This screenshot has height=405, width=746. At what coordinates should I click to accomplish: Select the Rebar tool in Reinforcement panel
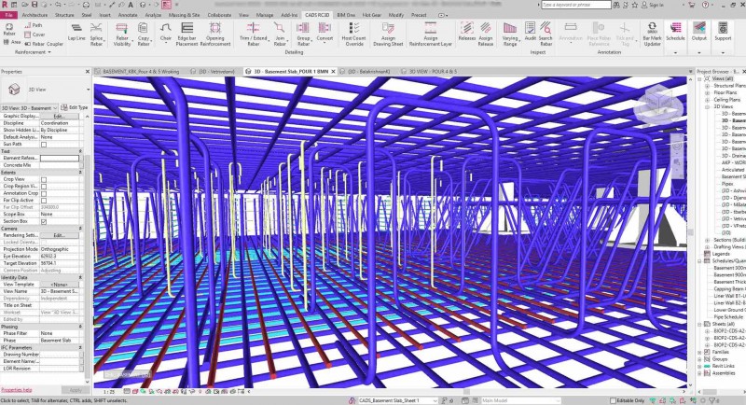pos(9,30)
